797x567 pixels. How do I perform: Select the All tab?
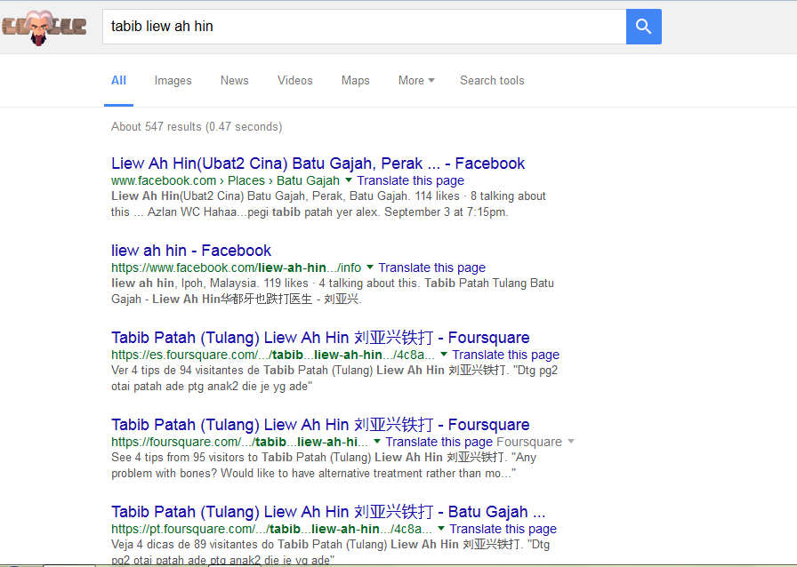118,80
